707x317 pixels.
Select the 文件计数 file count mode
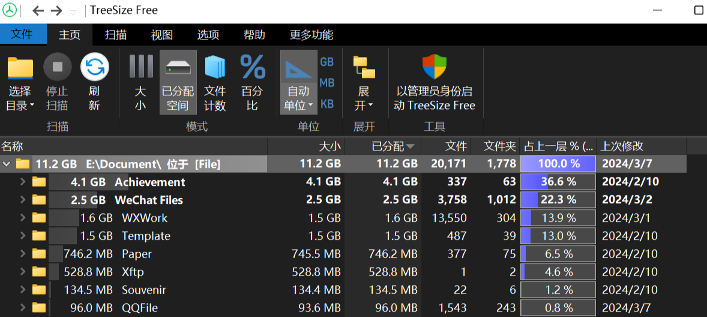215,82
